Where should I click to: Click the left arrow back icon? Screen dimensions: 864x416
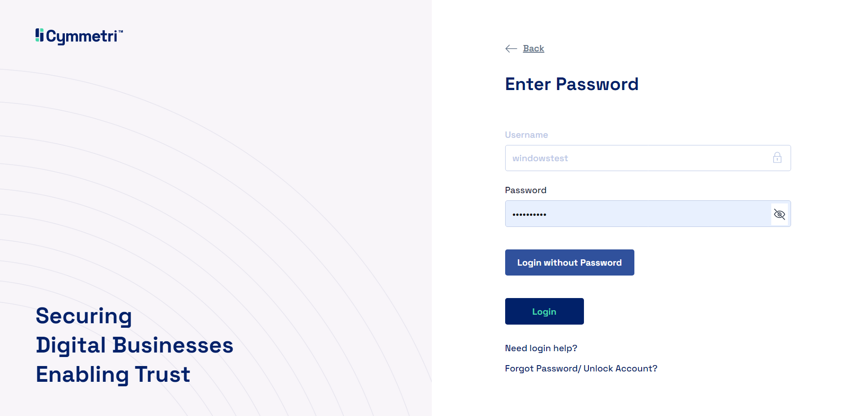point(511,49)
